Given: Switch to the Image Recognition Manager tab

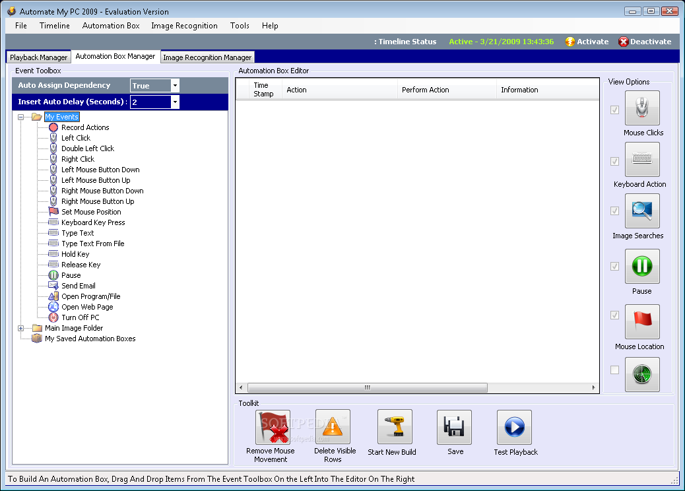Looking at the screenshot, I should click(x=207, y=57).
